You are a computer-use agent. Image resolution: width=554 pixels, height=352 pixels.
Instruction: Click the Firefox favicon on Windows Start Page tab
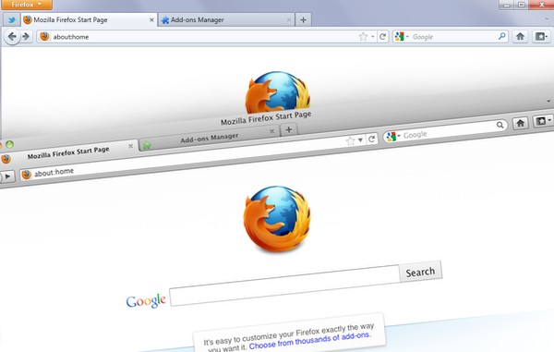(28, 19)
